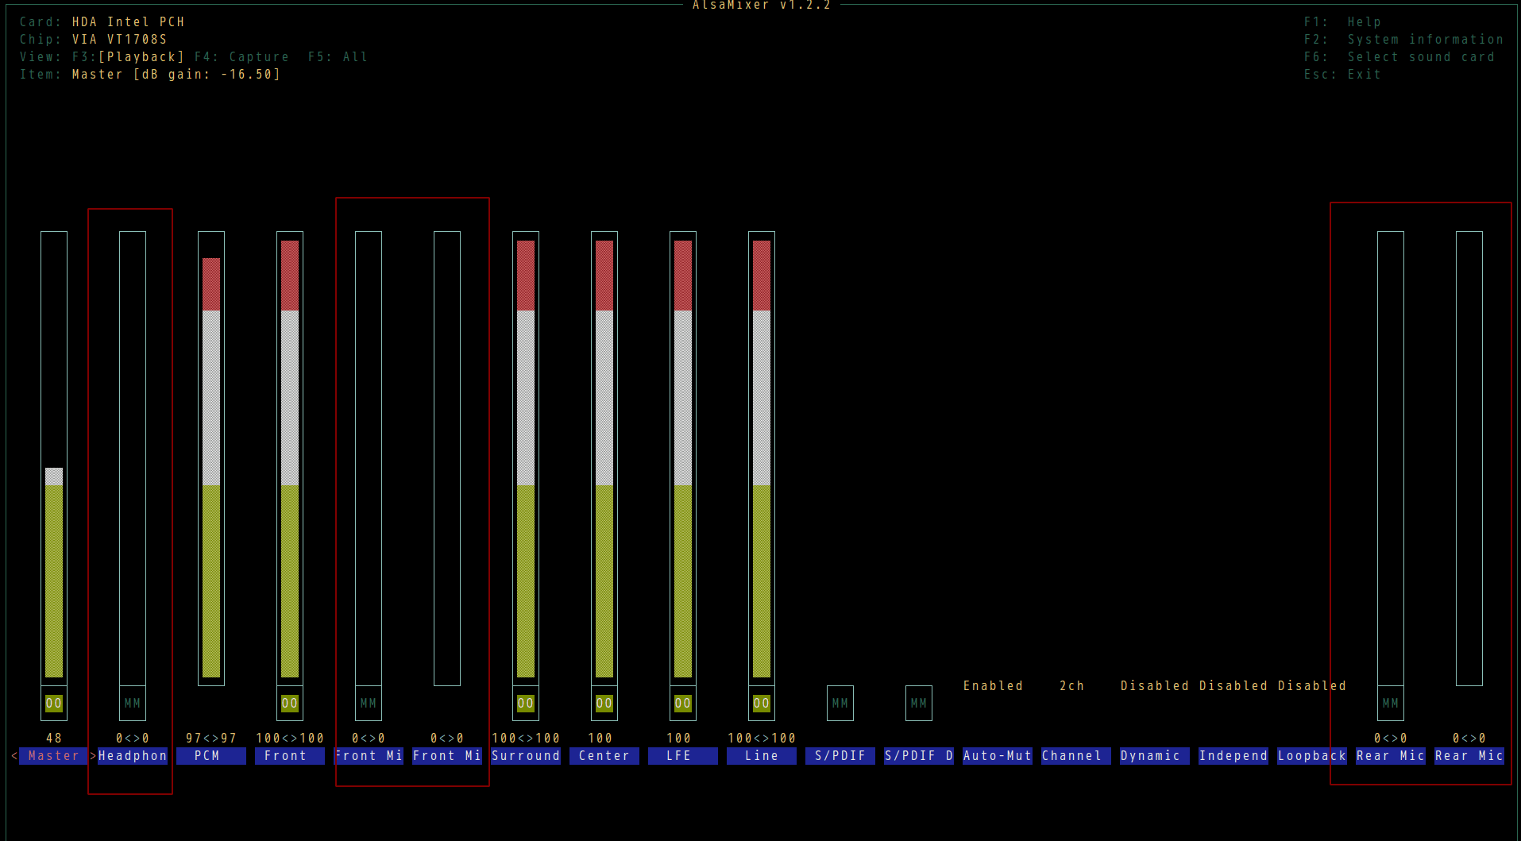
Task: Select the S/PDIF control label
Action: point(840,756)
